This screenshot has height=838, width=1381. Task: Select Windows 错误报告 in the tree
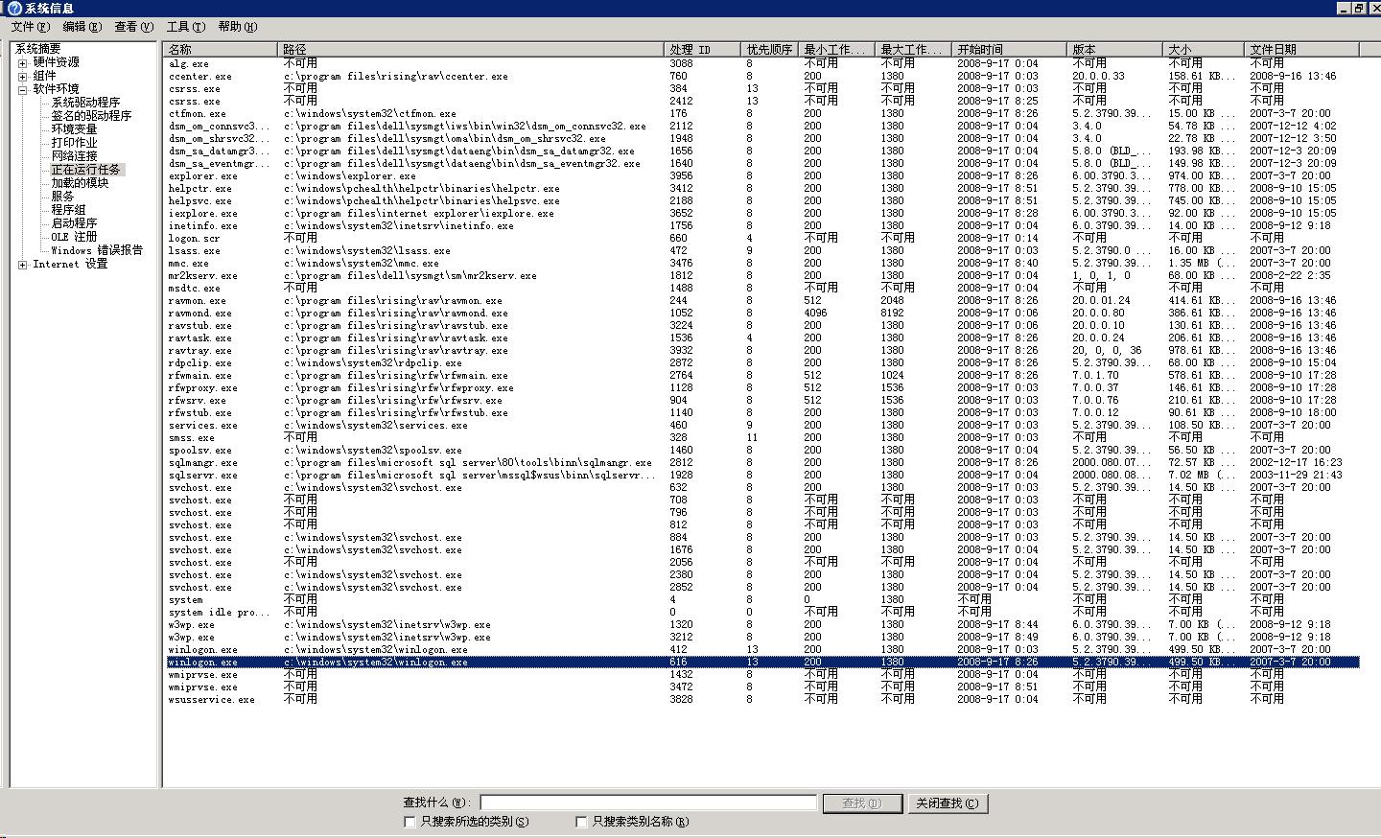[x=97, y=250]
